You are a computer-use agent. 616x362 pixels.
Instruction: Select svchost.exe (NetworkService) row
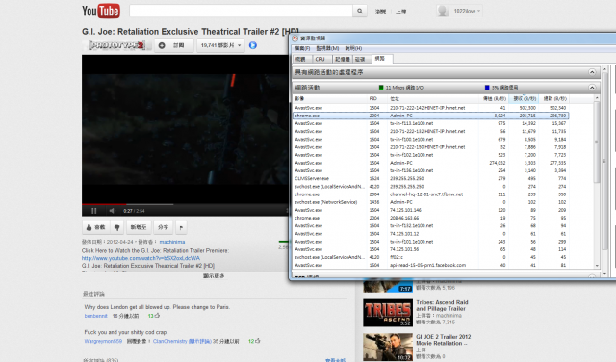pyautogui.click(x=430, y=202)
